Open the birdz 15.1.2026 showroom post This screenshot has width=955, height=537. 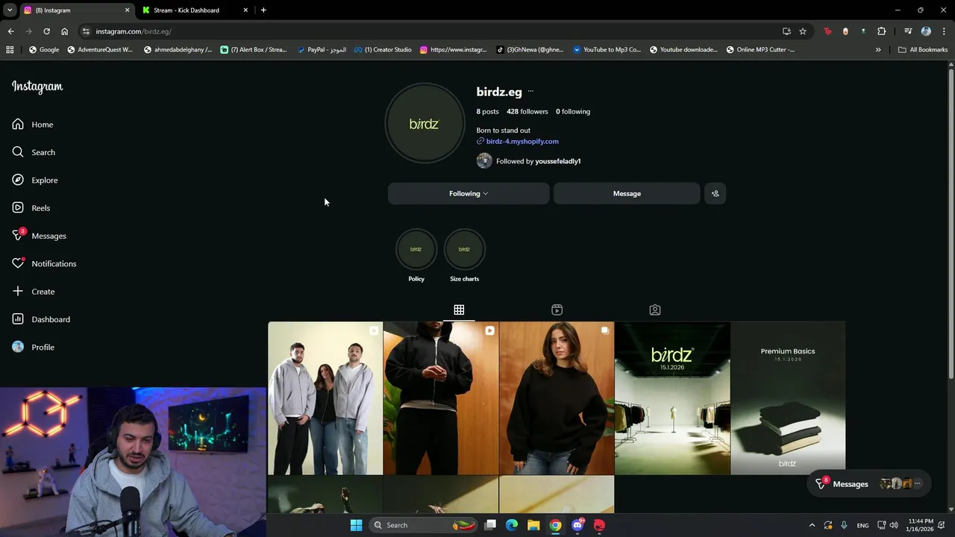coord(672,398)
